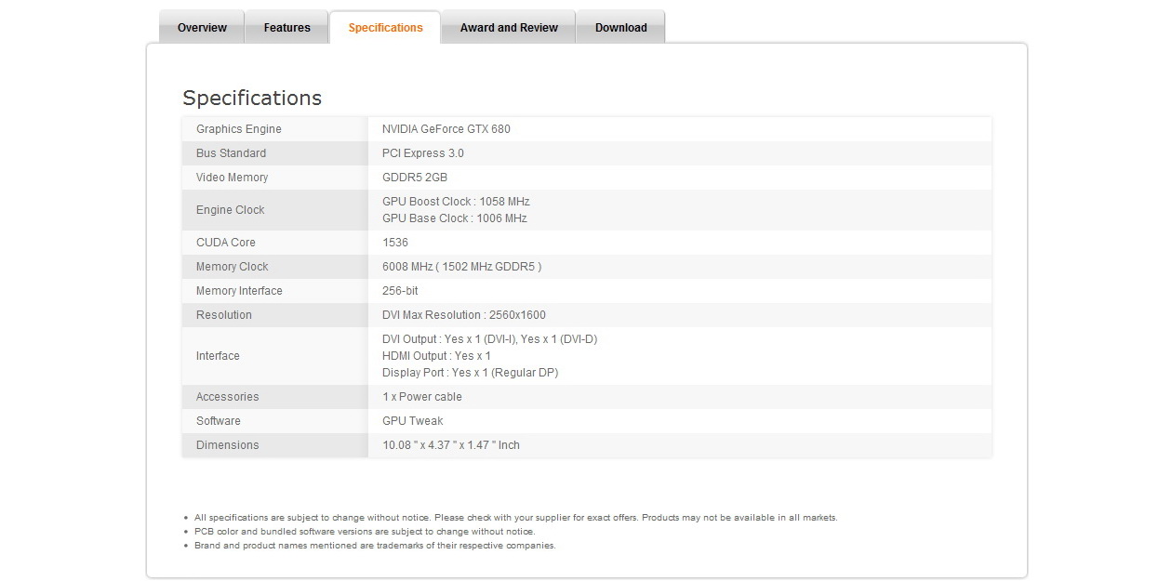Screen dimensions: 1172x581
Task: Click the GPU Tweak value
Action: pyautogui.click(x=412, y=421)
